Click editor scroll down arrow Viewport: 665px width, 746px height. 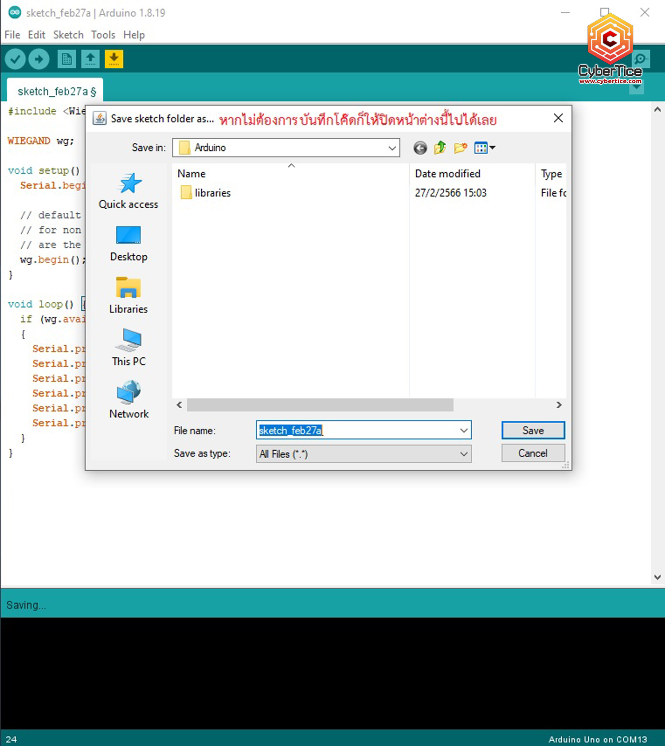pyautogui.click(x=657, y=577)
